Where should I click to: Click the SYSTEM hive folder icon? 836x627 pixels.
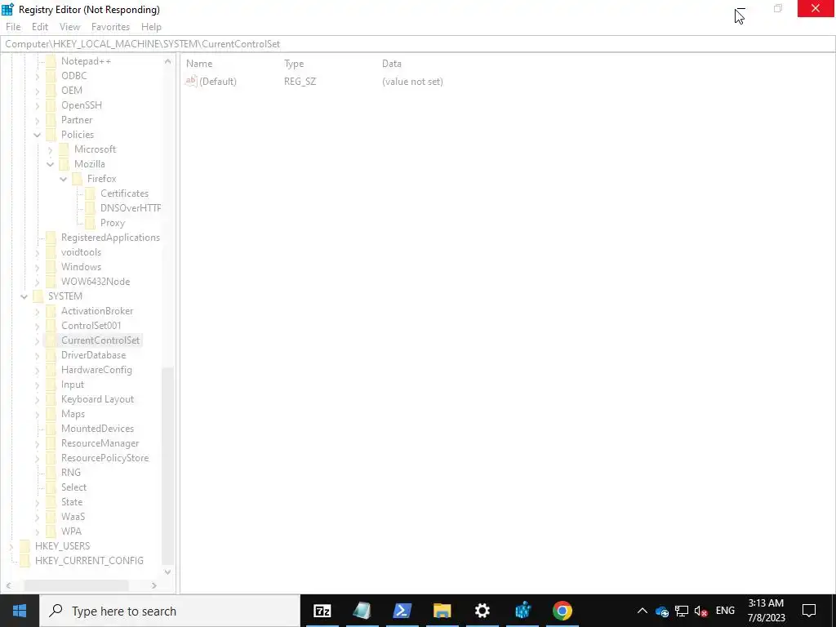tap(38, 296)
